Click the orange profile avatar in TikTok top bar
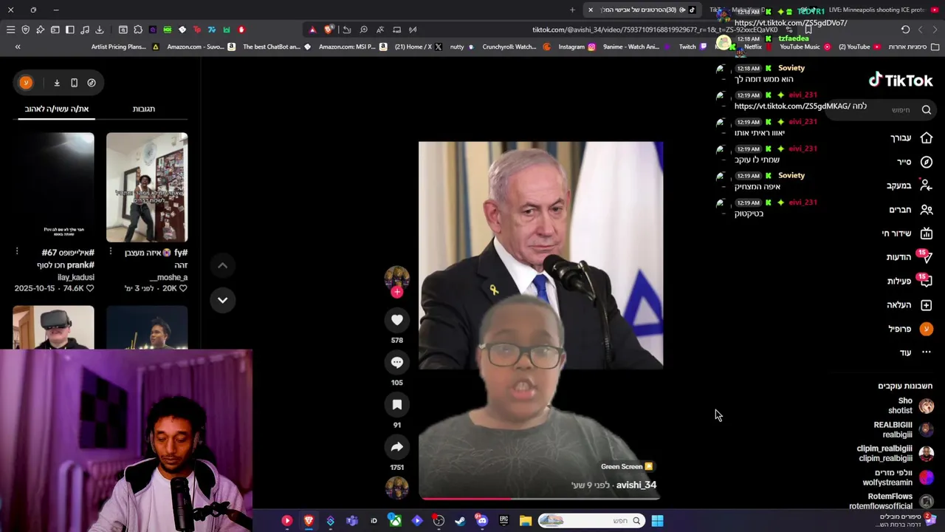Screen dimensions: 945x532 click(26, 83)
